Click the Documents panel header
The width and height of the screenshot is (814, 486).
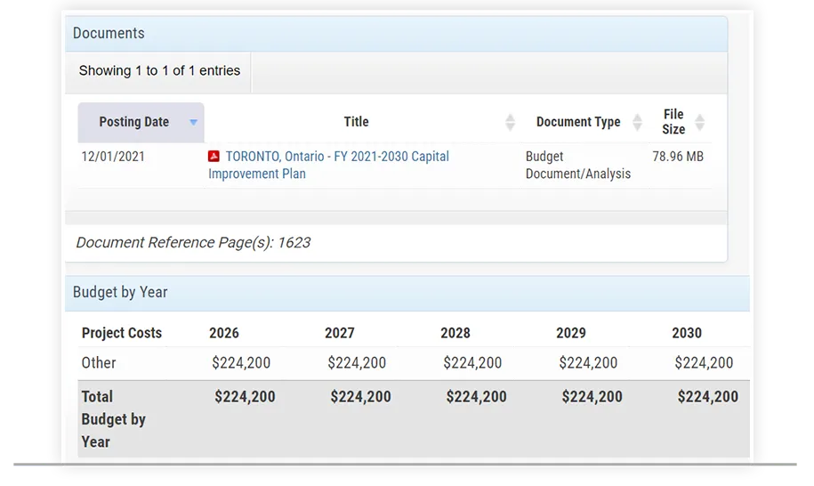coord(396,34)
